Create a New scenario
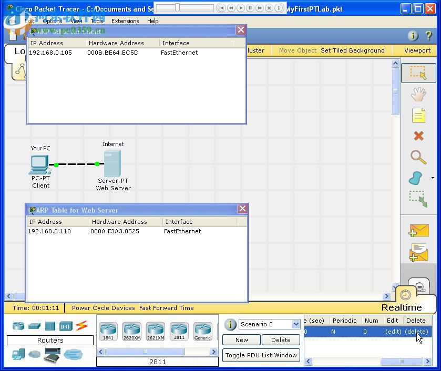The width and height of the screenshot is (441, 371). pos(241,340)
